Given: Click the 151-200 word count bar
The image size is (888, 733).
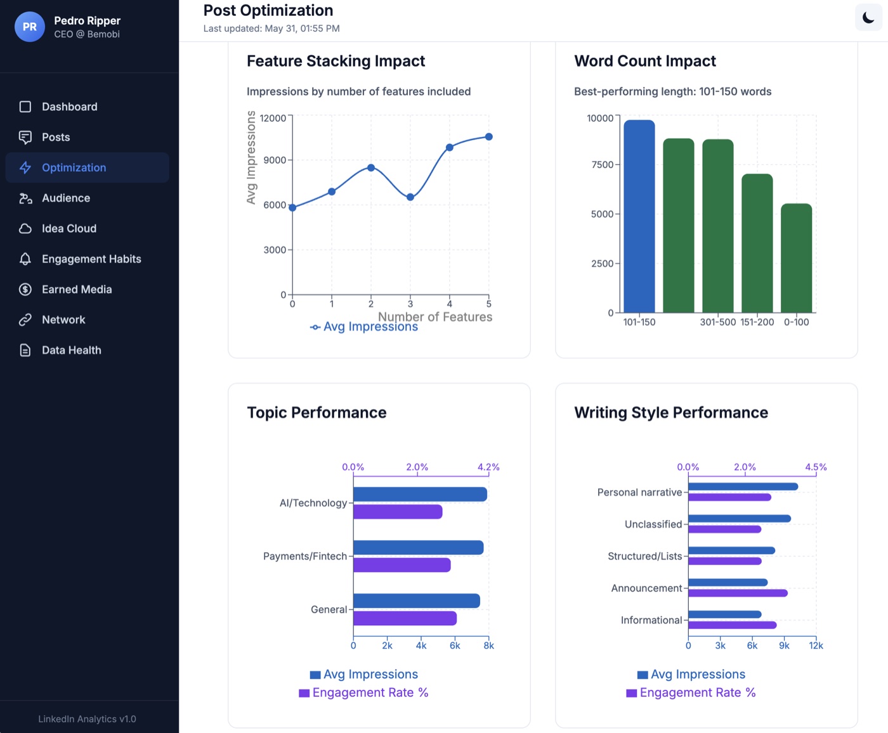Looking at the screenshot, I should coord(757,243).
